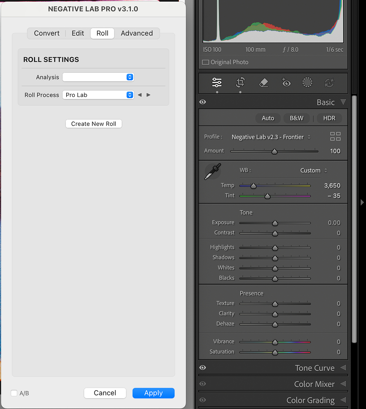Activate the White Balance eyedropper

click(212, 171)
